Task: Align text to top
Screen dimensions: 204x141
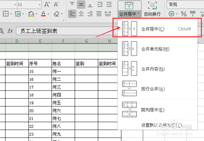Action: 72,4
